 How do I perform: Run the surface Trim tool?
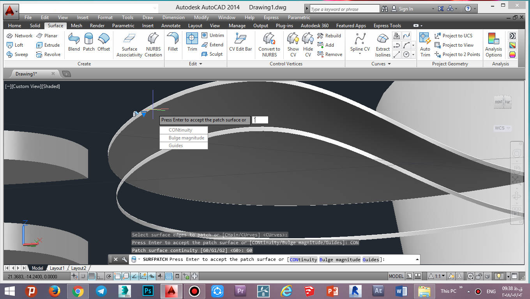tap(192, 42)
